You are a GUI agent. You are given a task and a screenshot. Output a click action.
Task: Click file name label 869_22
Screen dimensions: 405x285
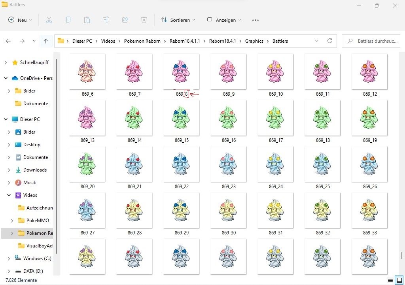click(182, 187)
